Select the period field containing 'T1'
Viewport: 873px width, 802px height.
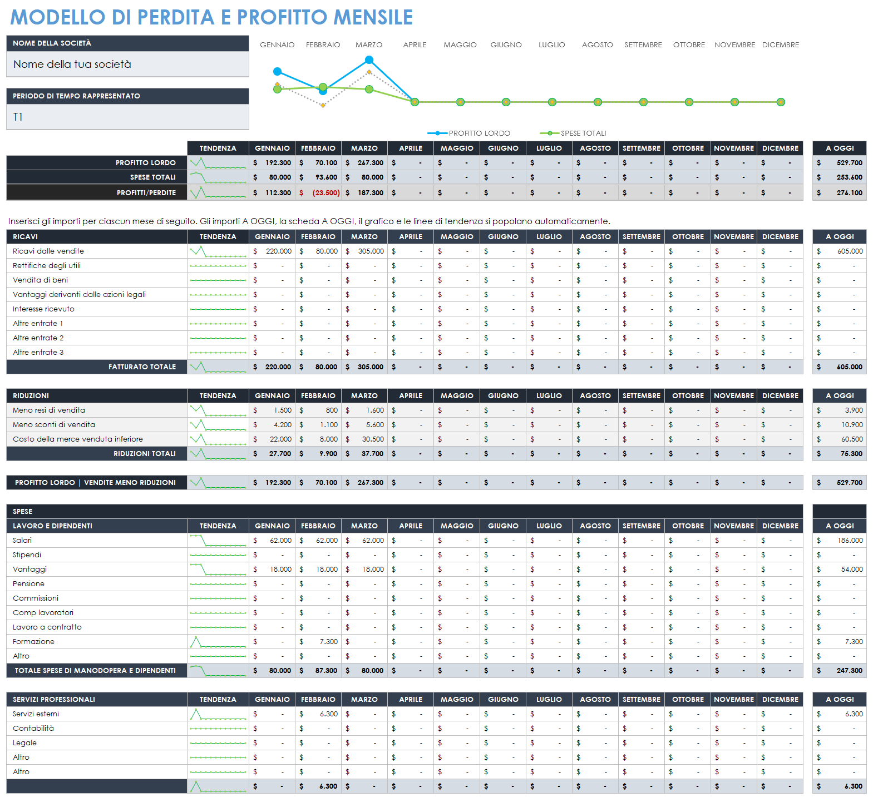pos(127,117)
